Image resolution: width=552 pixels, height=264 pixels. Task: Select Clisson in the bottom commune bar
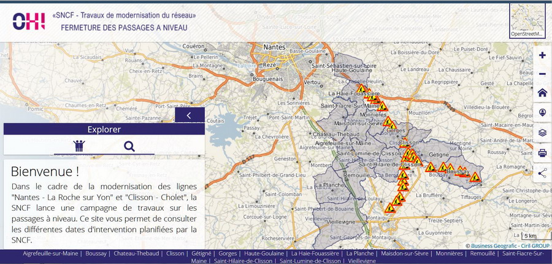[175, 253]
